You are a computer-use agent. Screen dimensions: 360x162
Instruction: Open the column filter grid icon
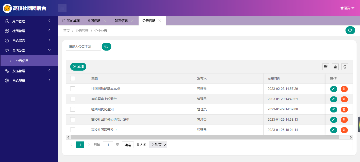coord(326,67)
